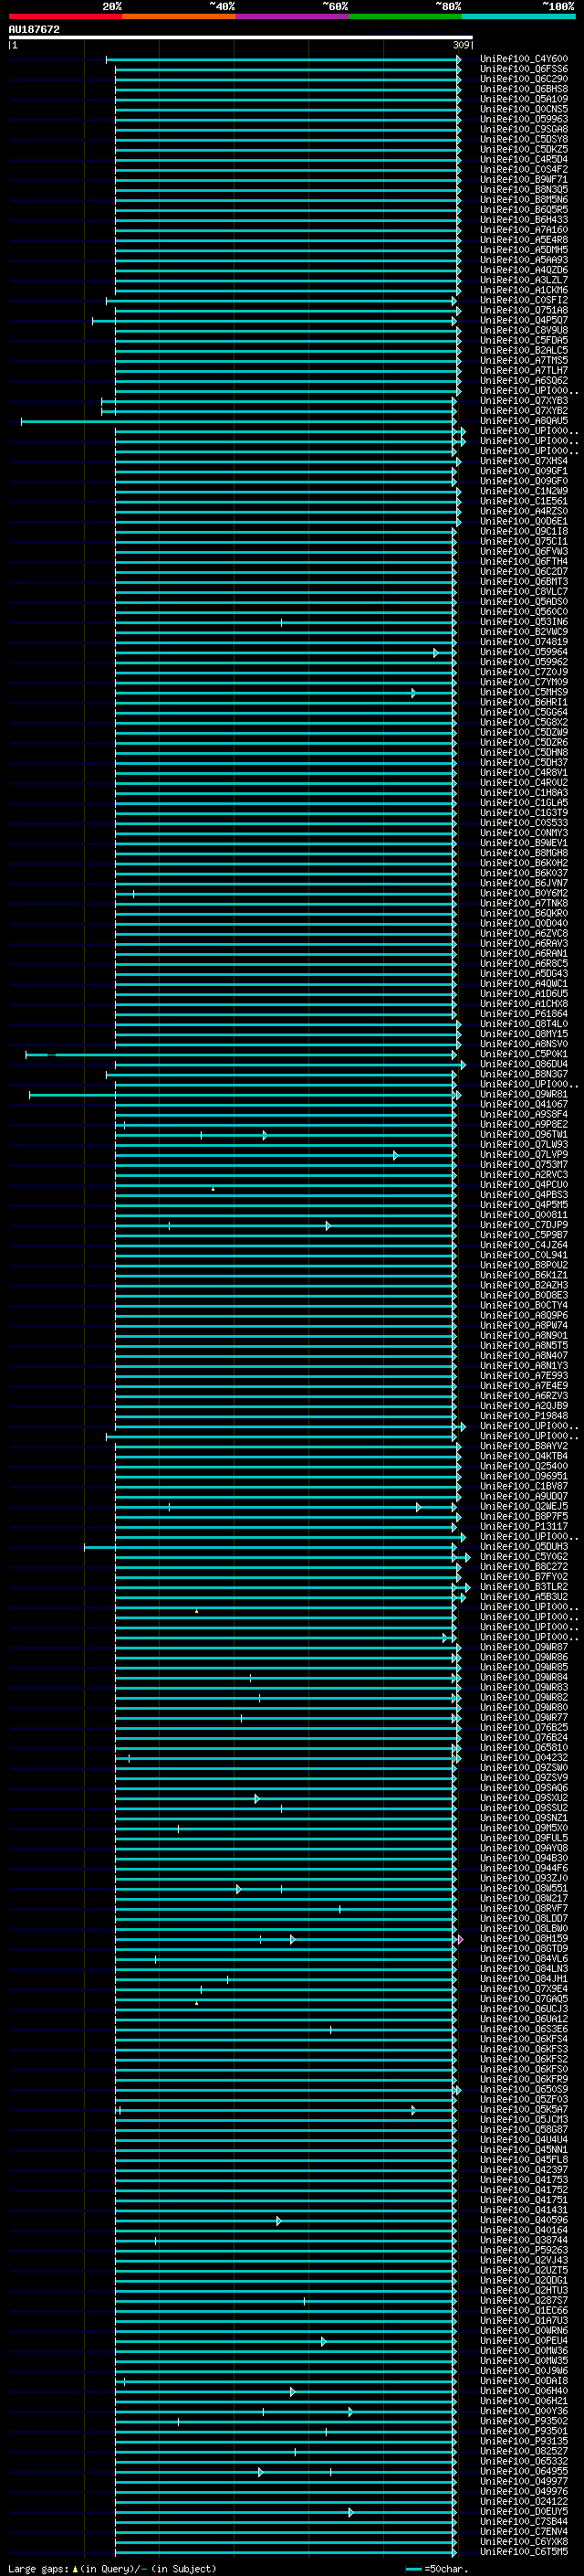Screen dimensions: 584x2576
Task: Open hit UniRef100_Q6FSS6
Action: (x=523, y=69)
